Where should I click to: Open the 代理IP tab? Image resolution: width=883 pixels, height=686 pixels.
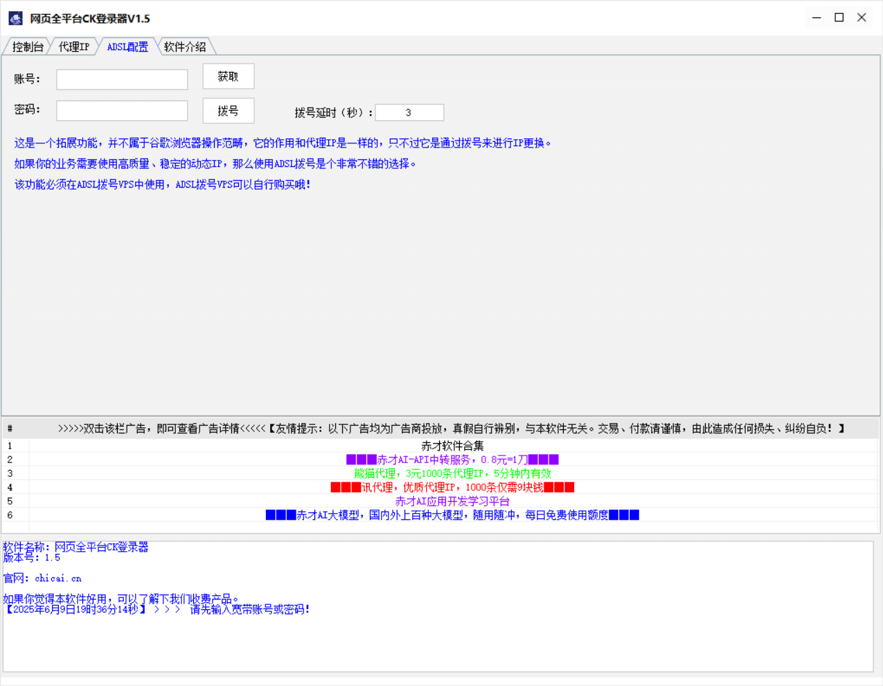(74, 47)
